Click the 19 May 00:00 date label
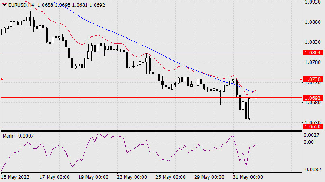 tap(93, 177)
